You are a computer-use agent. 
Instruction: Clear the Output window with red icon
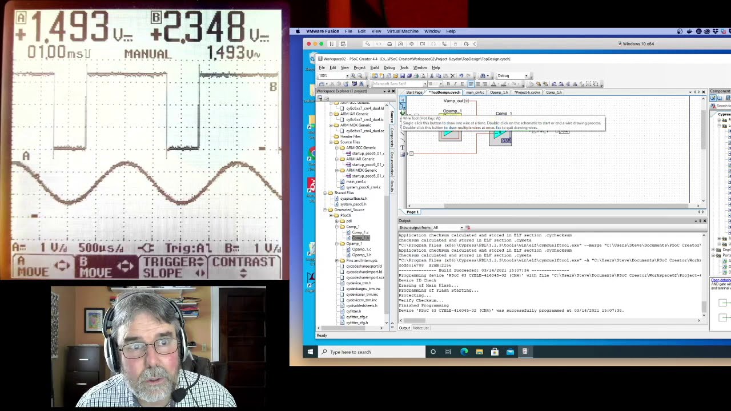click(x=467, y=228)
